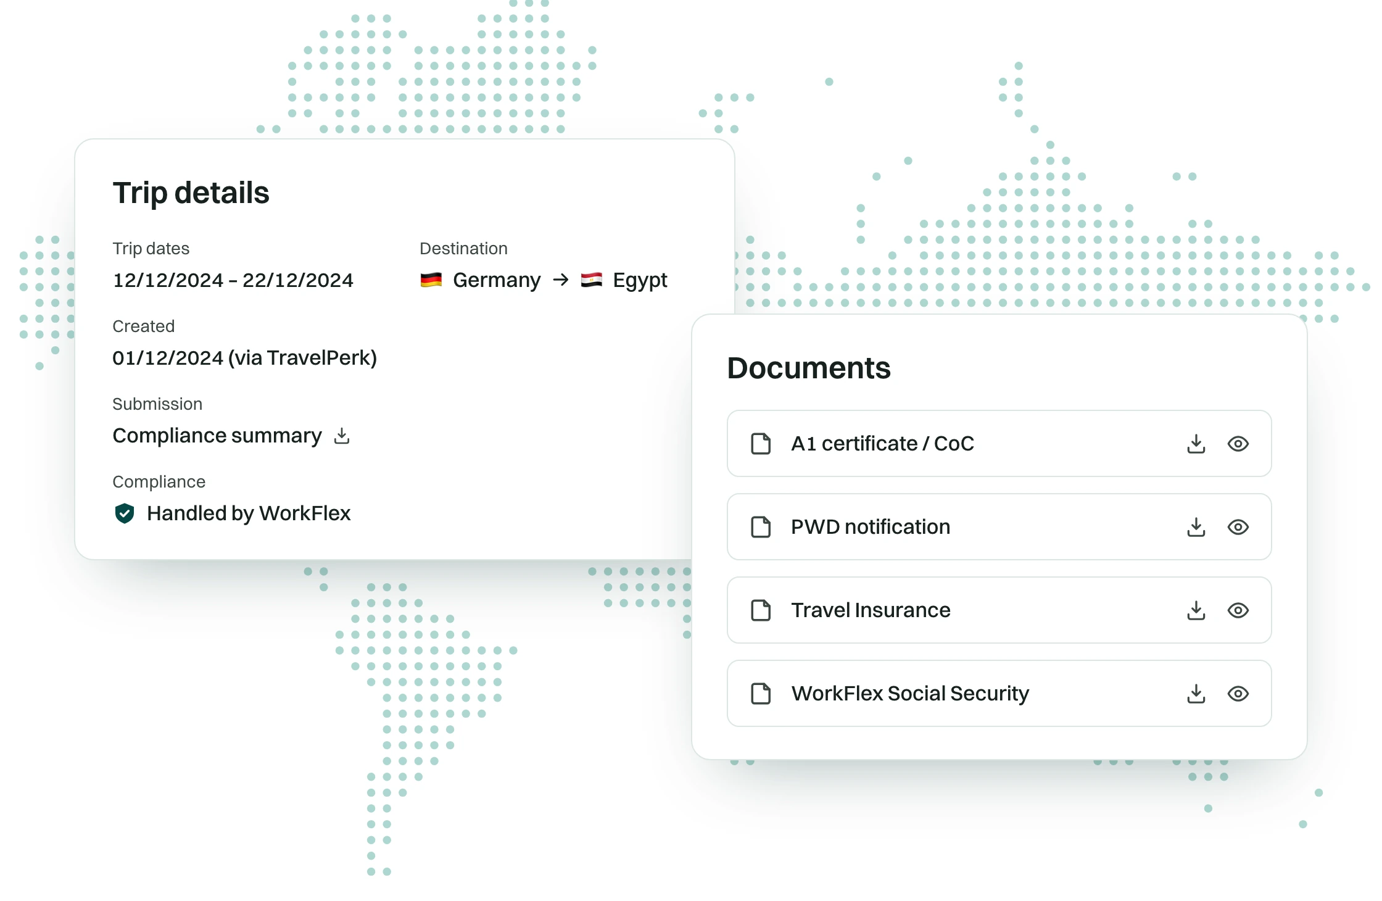The width and height of the screenshot is (1382, 901).
Task: View WorkFlex Social Security via eye icon
Action: click(1238, 694)
